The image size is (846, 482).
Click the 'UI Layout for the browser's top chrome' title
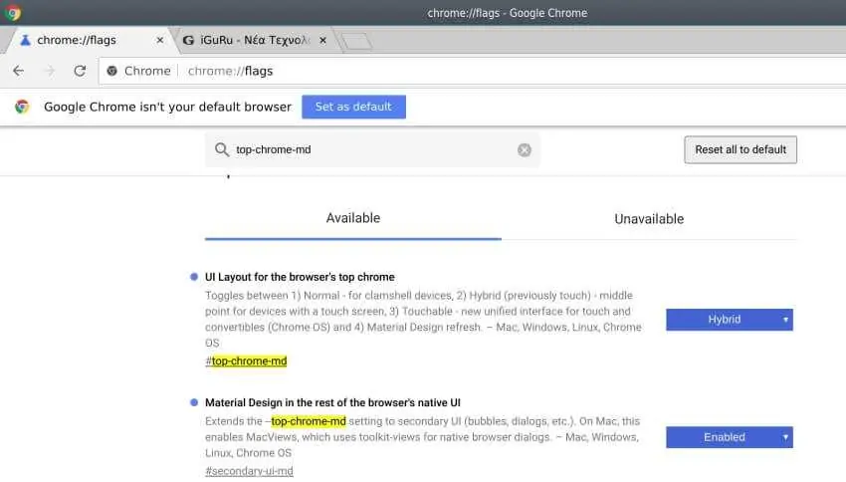300,277
